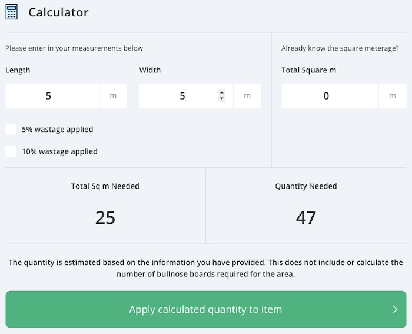Click the "m" unit next to Width

247,96
